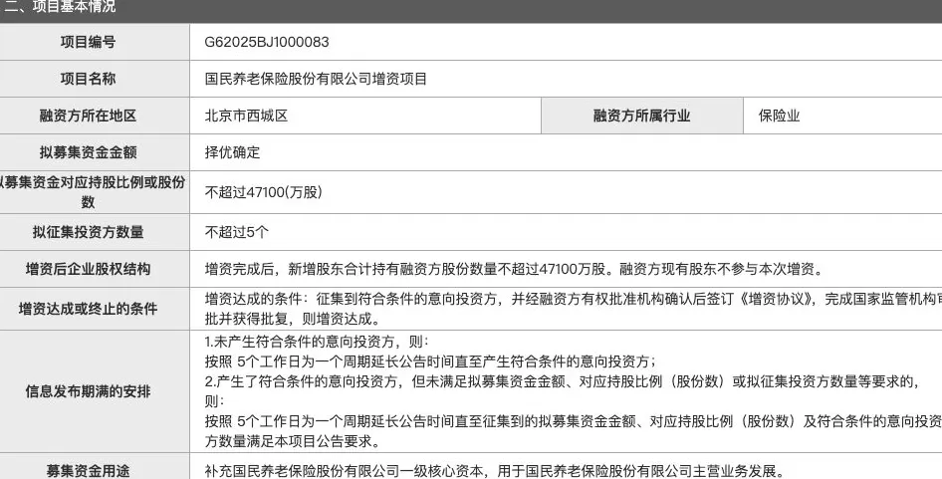Select line 1.未产生符合条件的意向投资方，则:
The height and width of the screenshot is (479, 942).
[318, 342]
